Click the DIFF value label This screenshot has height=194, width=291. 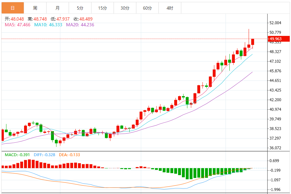[x=44, y=155]
